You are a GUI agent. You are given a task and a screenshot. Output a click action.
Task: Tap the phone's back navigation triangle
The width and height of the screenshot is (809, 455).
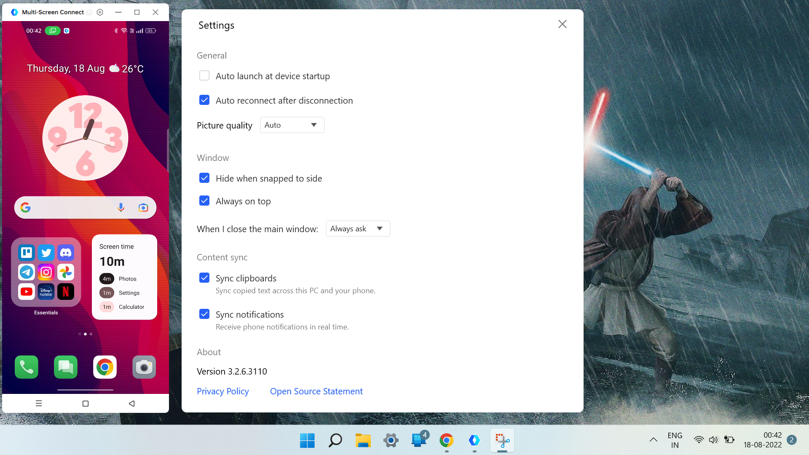(132, 404)
